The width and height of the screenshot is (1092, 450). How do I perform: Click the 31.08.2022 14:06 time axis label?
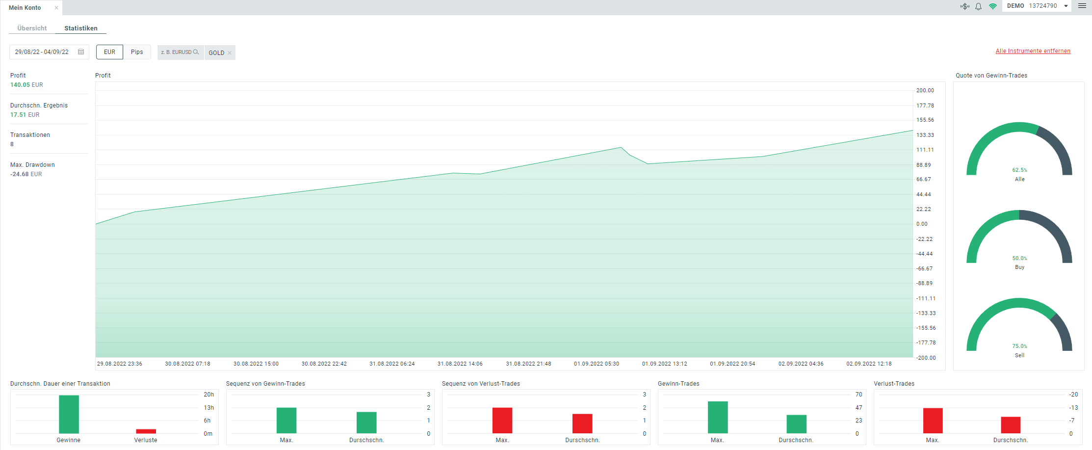460,364
